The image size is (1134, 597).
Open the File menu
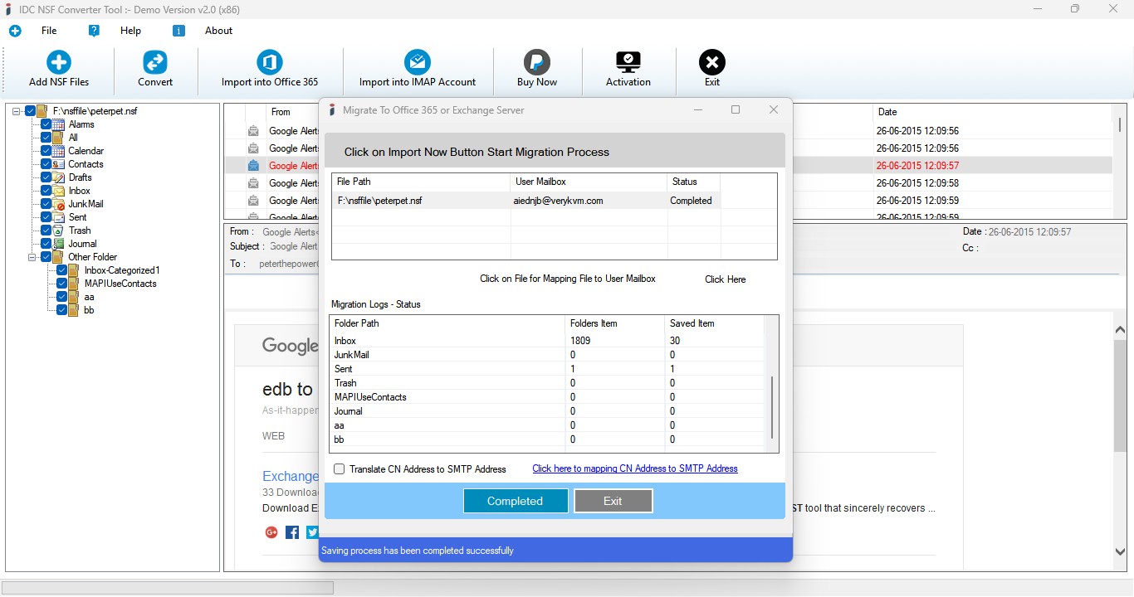point(49,31)
